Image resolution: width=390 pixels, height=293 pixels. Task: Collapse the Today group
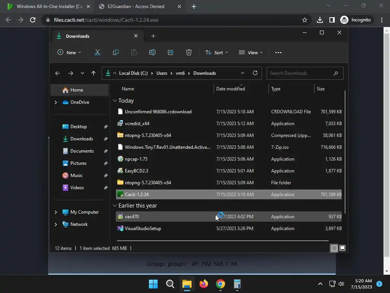[115, 101]
